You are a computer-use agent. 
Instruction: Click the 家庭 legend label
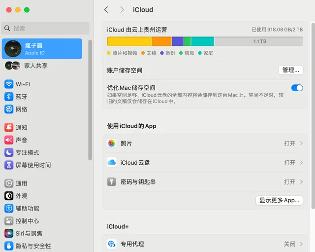(x=208, y=53)
